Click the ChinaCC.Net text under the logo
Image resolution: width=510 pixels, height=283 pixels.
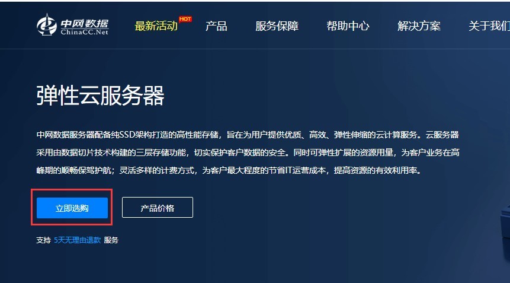(x=84, y=33)
